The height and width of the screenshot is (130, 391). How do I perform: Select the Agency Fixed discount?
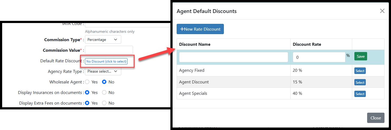coord(360,71)
